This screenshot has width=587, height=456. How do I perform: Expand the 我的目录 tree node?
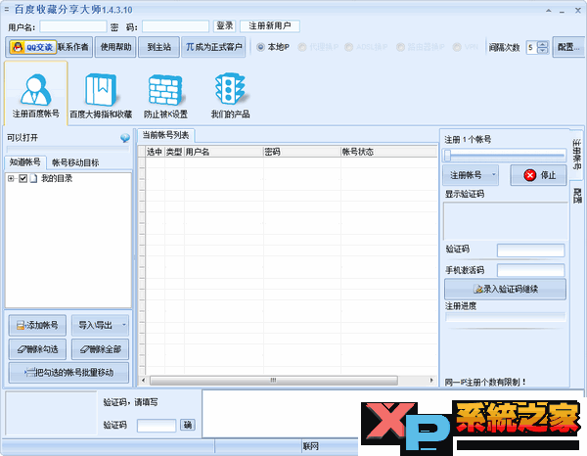point(11,178)
